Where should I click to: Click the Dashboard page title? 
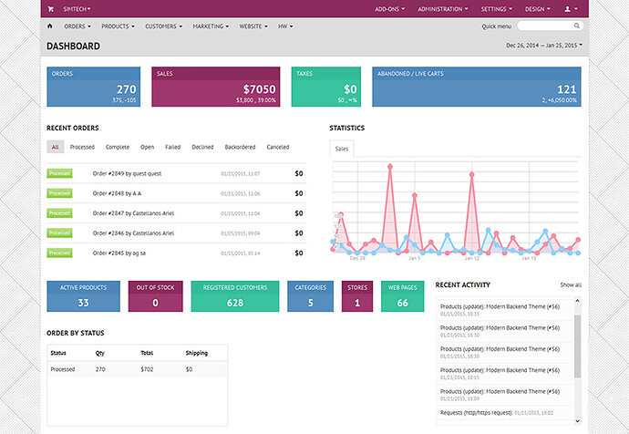click(74, 46)
